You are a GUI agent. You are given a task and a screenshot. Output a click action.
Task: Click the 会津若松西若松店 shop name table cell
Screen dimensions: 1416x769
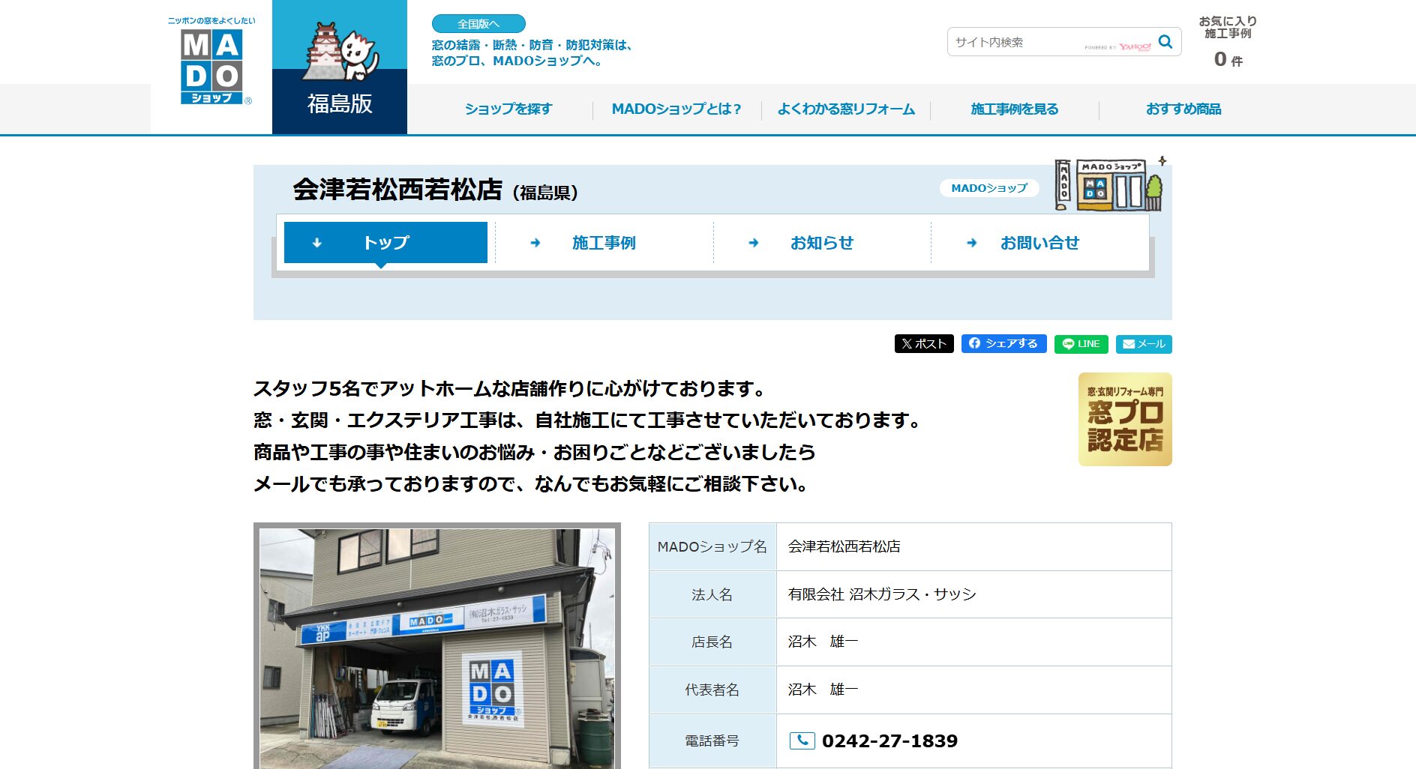click(x=973, y=546)
